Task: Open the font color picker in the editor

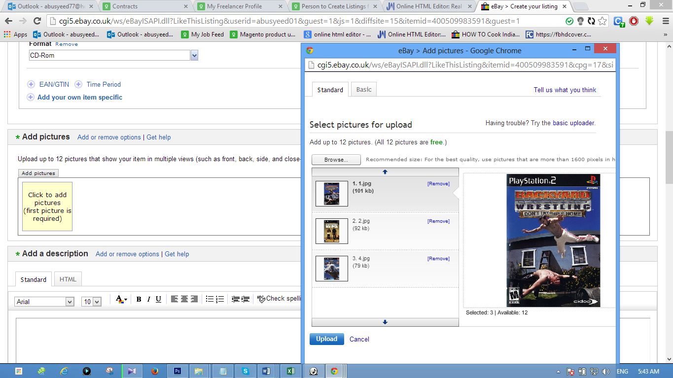Action: click(121, 299)
